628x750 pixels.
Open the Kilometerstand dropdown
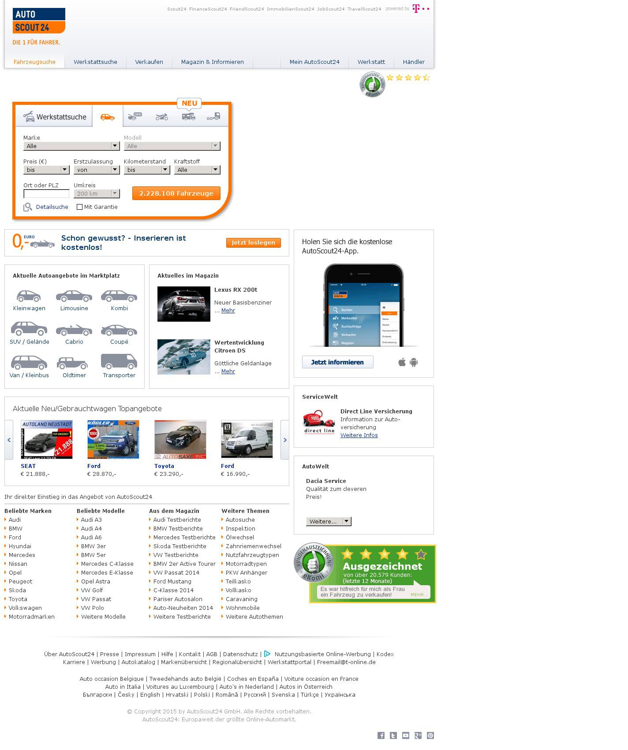click(147, 170)
